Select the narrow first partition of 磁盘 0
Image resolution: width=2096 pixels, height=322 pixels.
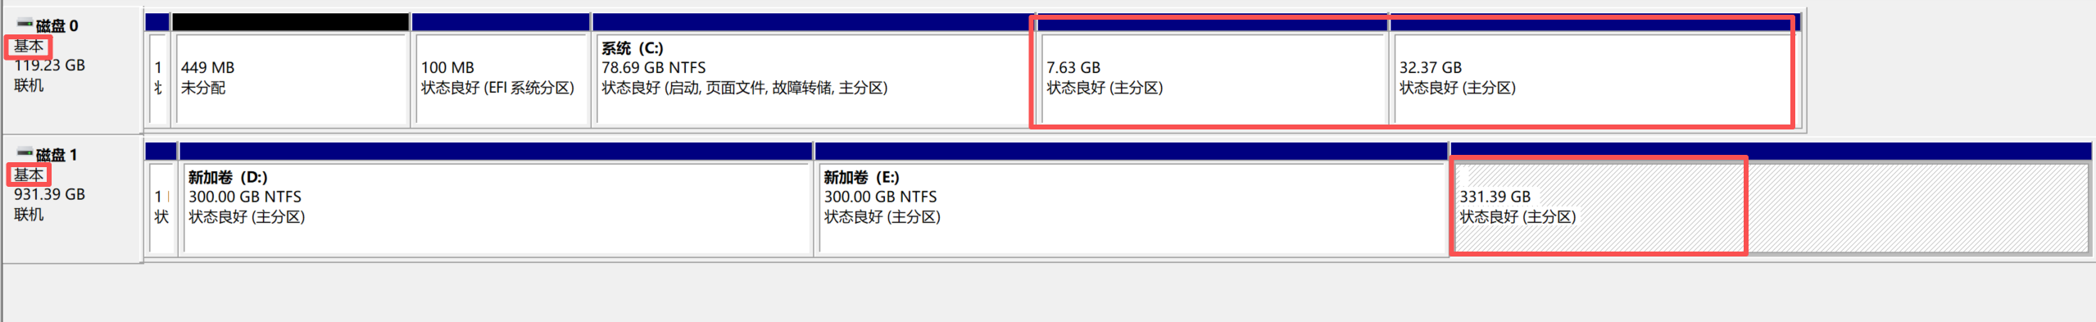158,79
